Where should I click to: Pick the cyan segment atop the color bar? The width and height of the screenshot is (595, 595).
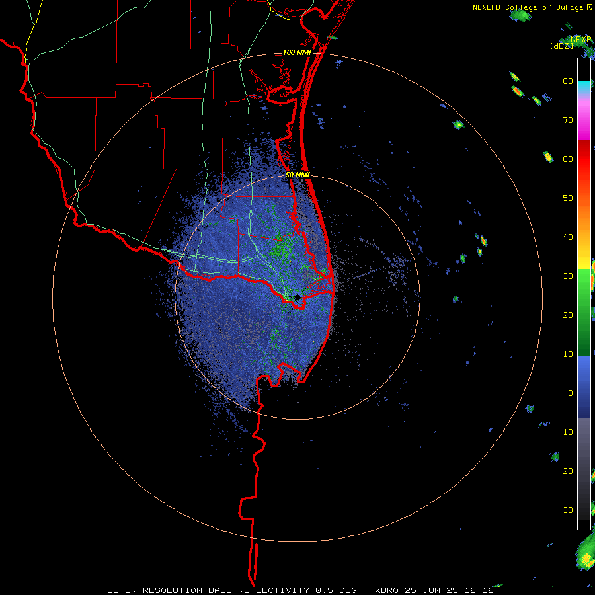click(x=584, y=85)
